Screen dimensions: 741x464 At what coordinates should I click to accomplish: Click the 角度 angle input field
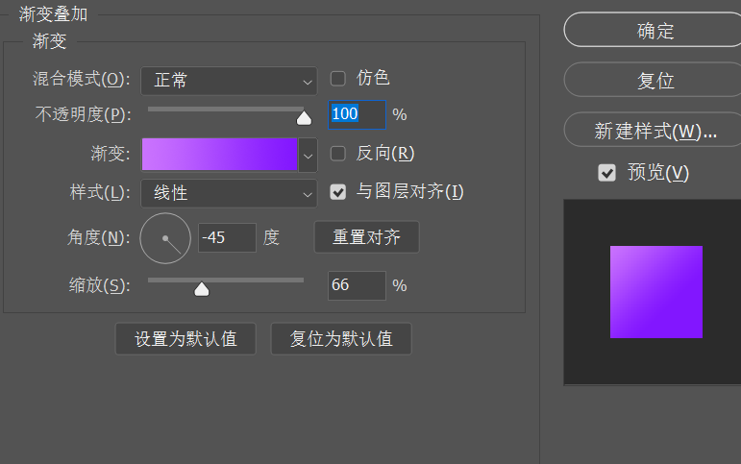coord(227,237)
